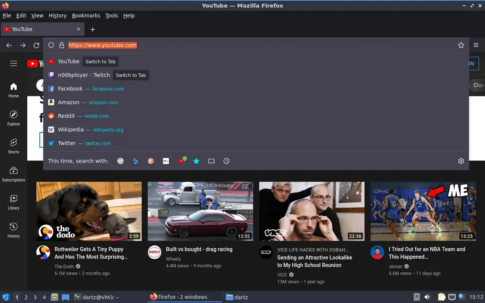Search with Google from the address bar
The height and width of the screenshot is (303, 485).
(x=120, y=161)
